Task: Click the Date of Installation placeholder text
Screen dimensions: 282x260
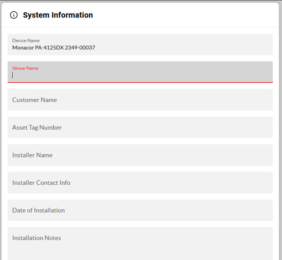Action: [x=39, y=210]
